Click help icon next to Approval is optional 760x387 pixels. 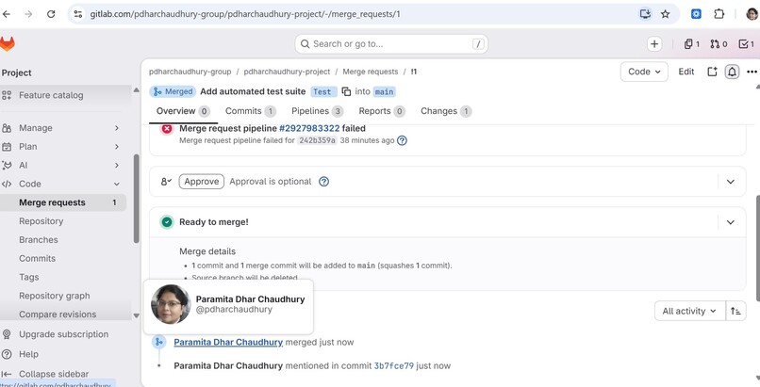tap(323, 182)
